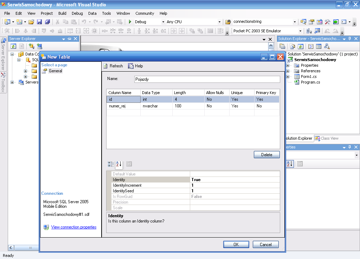The image size is (360, 259).
Task: Open the File menu
Action: [7, 13]
